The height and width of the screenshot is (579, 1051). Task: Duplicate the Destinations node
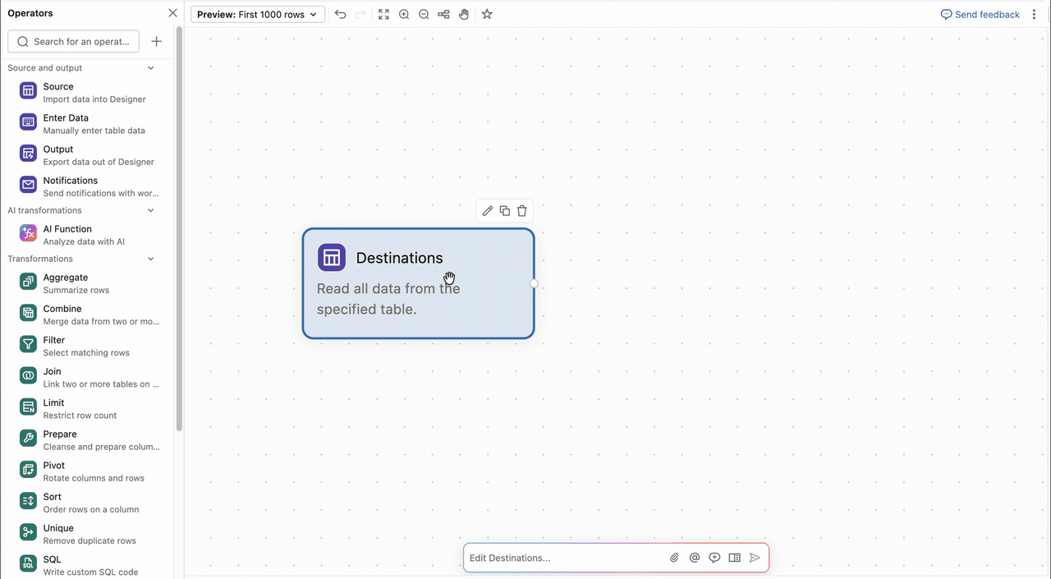(x=505, y=211)
